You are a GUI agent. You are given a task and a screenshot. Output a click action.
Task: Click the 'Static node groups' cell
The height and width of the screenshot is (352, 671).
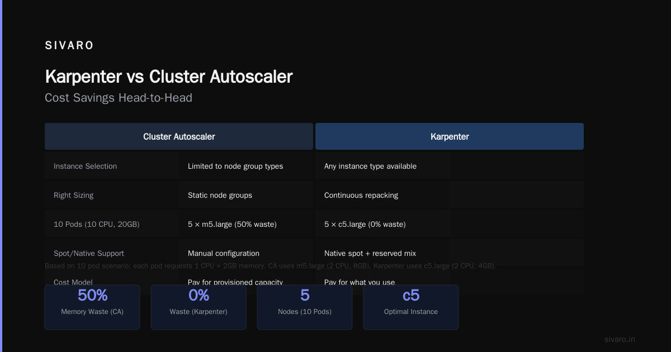(x=220, y=196)
